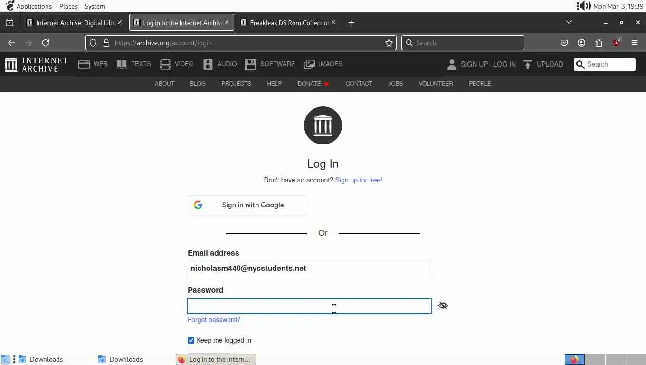646x365 pixels.
Task: Click Sign up for free link
Action: click(359, 180)
